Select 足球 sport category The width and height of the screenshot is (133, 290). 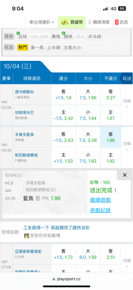(x=22, y=37)
